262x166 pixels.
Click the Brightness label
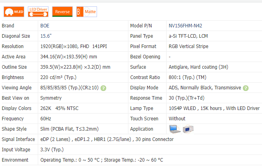pyautogui.click(x=13, y=77)
